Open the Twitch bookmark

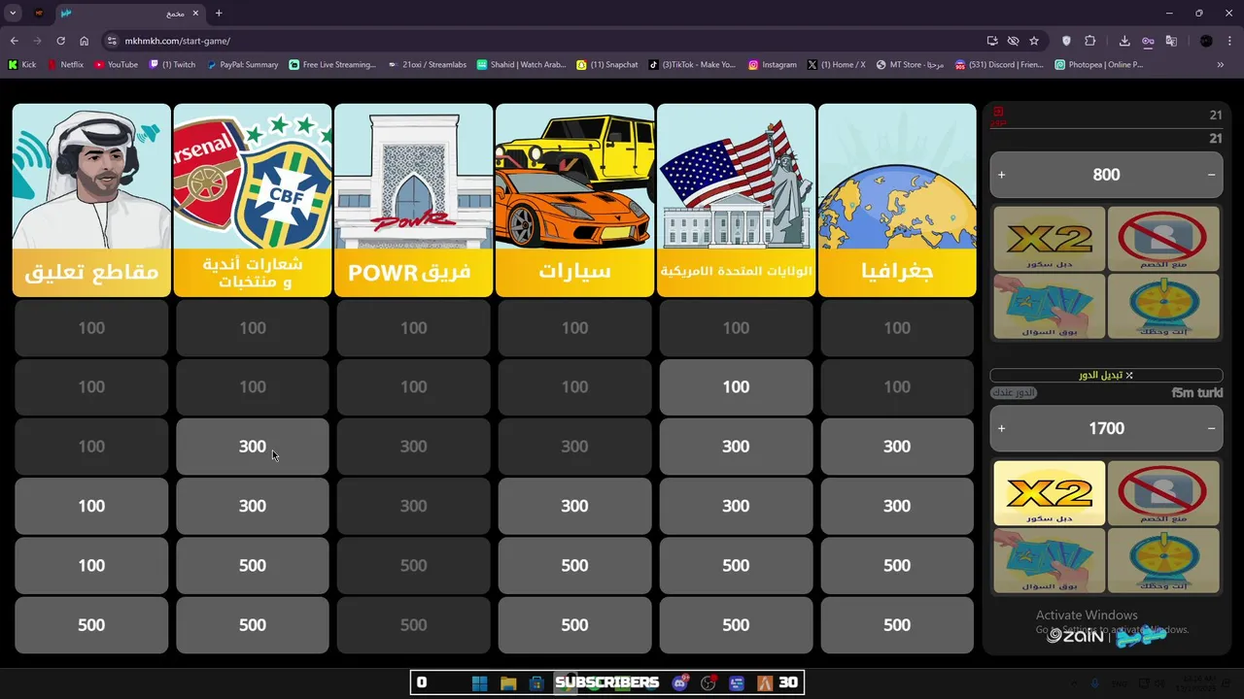(172, 65)
